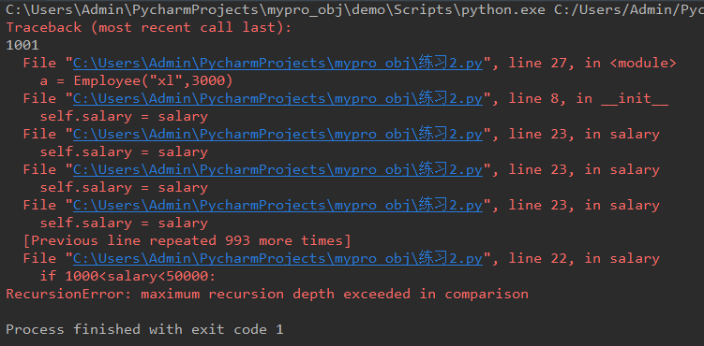Click the 'a = Employee("xl",3000)' code line
This screenshot has height=346, width=704.
[x=136, y=81]
